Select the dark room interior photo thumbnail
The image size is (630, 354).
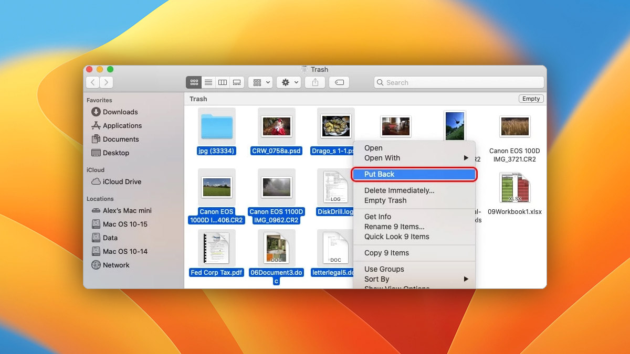396,126
